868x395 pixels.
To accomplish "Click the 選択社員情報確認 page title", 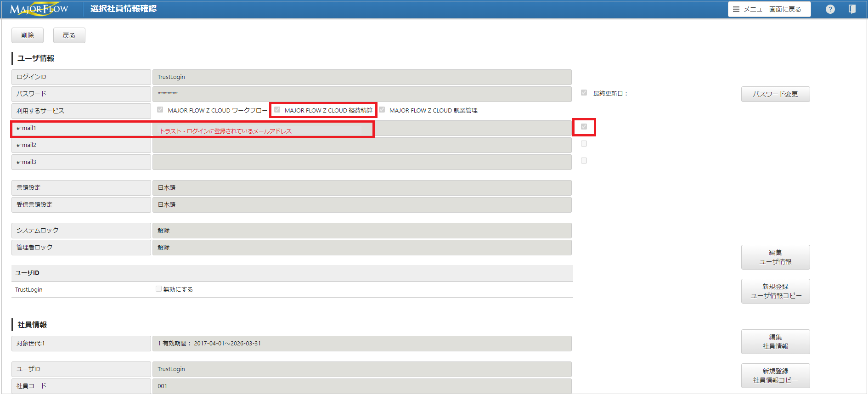I will [124, 9].
